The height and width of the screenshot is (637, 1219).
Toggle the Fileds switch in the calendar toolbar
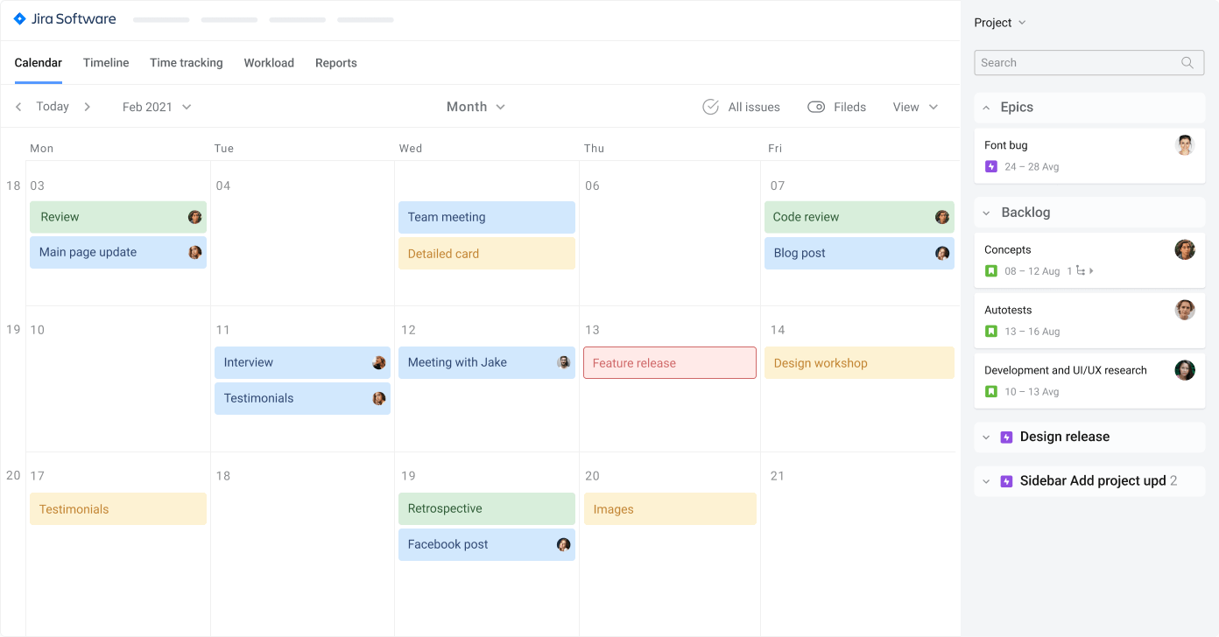click(815, 106)
